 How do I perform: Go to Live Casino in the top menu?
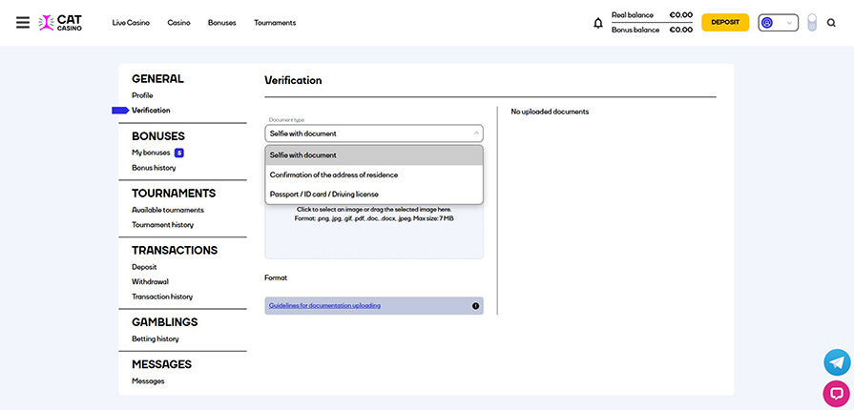click(131, 23)
